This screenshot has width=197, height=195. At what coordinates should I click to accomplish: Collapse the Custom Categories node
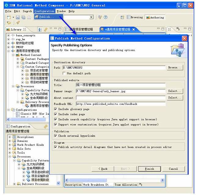(x=18, y=66)
